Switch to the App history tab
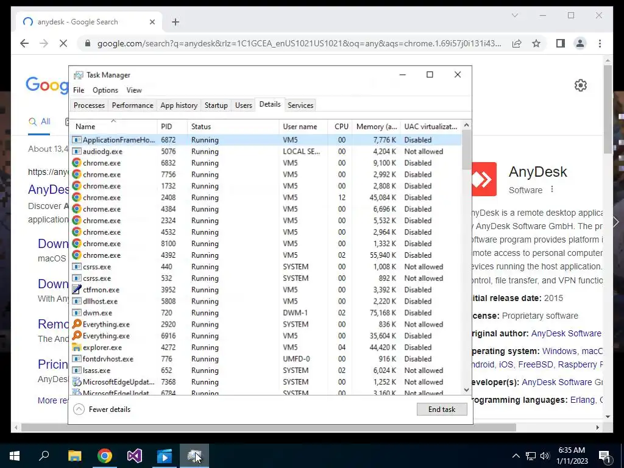624x468 pixels. coord(179,105)
